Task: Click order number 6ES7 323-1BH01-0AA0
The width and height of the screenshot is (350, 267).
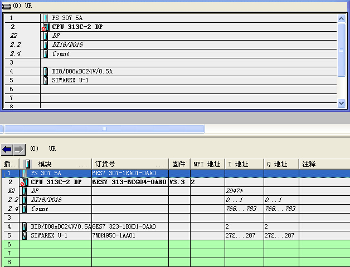Action: (124, 226)
